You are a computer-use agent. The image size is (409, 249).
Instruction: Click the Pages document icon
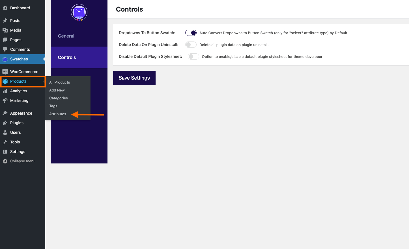click(x=5, y=40)
